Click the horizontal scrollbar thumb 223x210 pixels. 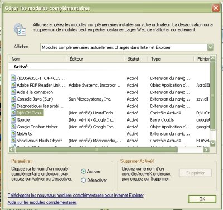point(96,149)
